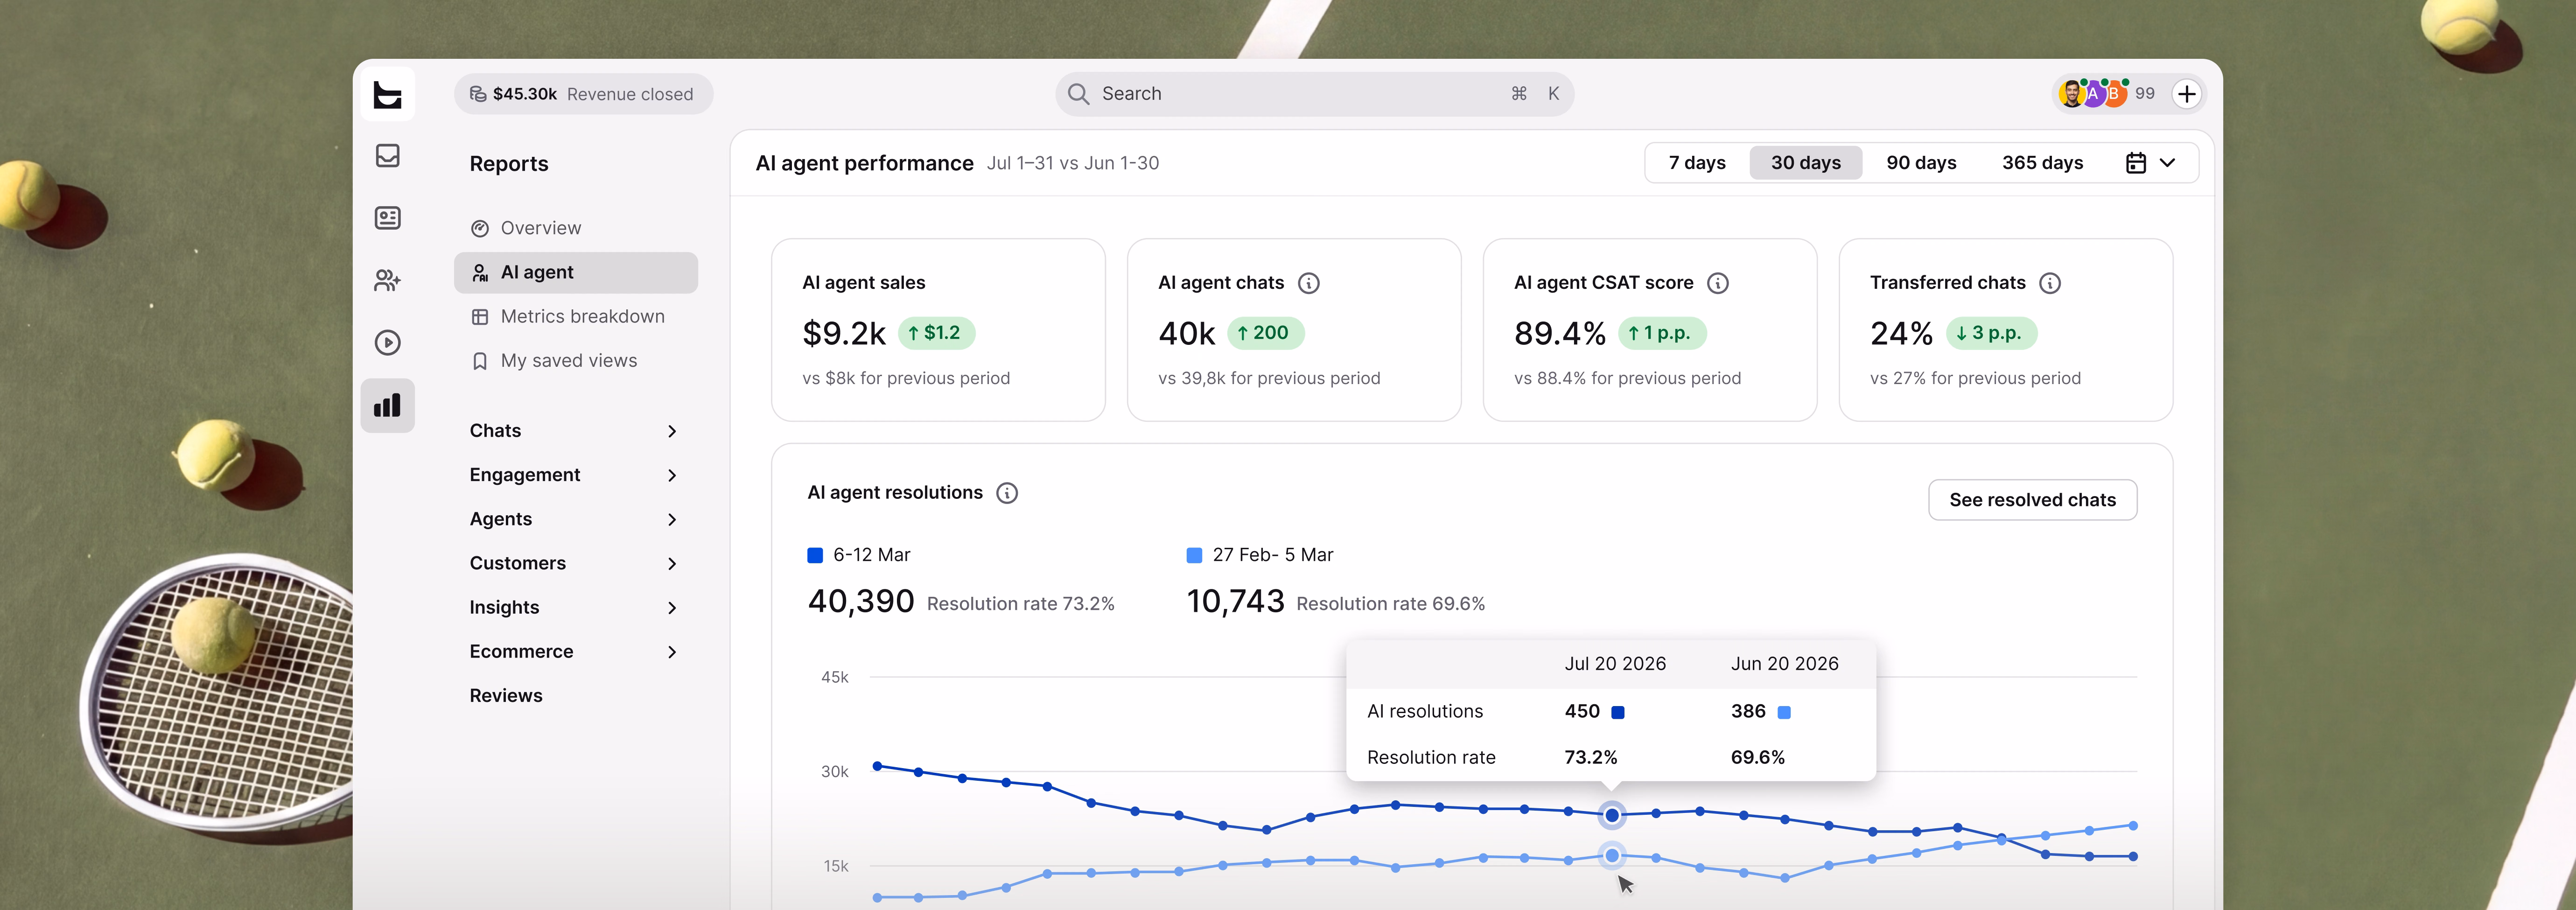Image resolution: width=2576 pixels, height=910 pixels.
Task: Select the 30 days range tab
Action: coord(1806,163)
